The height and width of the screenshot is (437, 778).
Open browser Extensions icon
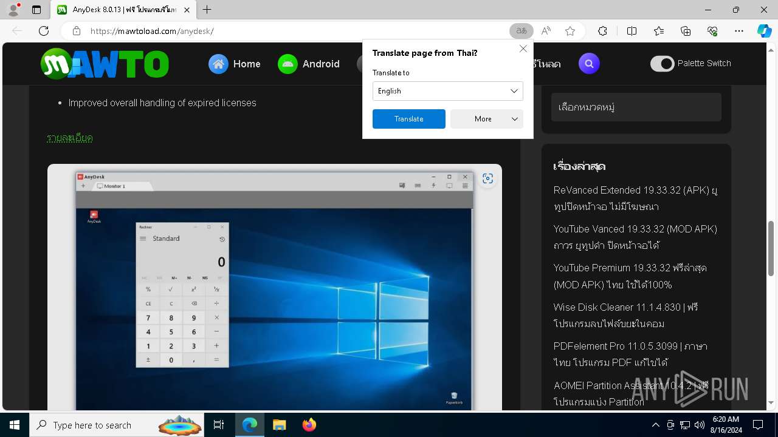tap(602, 31)
